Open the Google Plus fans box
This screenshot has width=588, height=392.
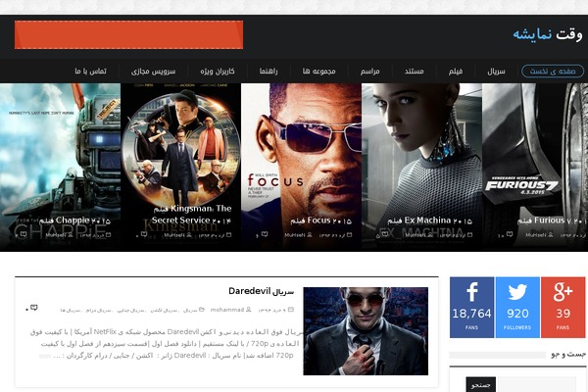(563, 307)
